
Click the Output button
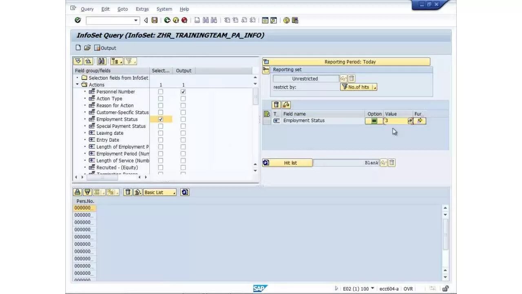coord(105,48)
